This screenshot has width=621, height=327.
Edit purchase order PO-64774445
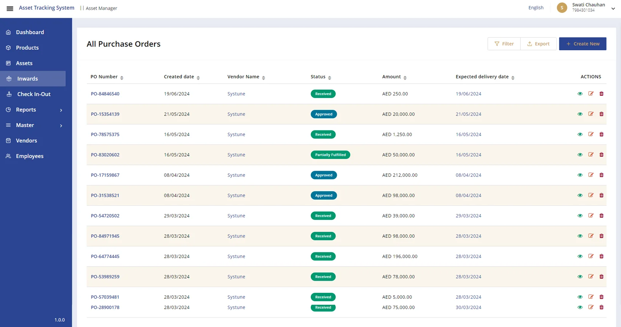(x=591, y=256)
